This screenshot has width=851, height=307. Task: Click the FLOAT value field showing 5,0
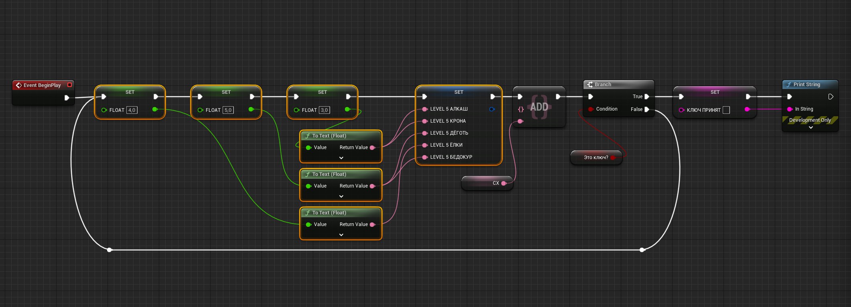(228, 110)
